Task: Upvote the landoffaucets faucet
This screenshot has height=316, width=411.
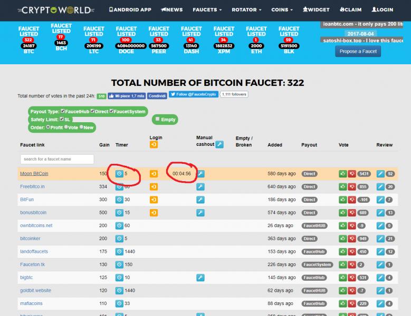Action: pos(343,252)
